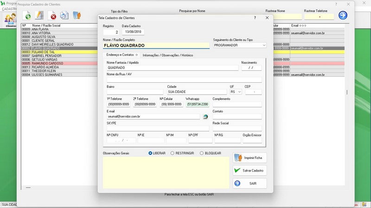Delete client with the red X document icon
371x208 pixels.
click(52, 15)
